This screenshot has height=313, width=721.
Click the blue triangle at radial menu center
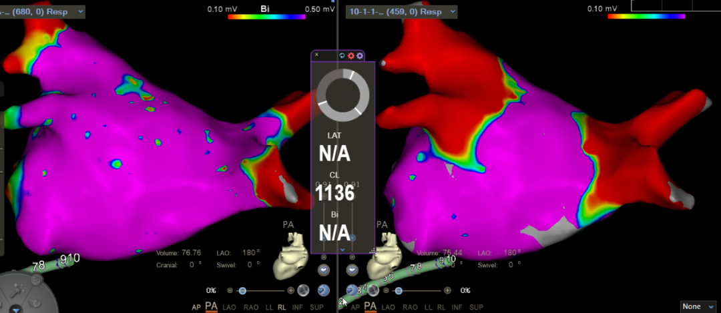tap(17, 310)
